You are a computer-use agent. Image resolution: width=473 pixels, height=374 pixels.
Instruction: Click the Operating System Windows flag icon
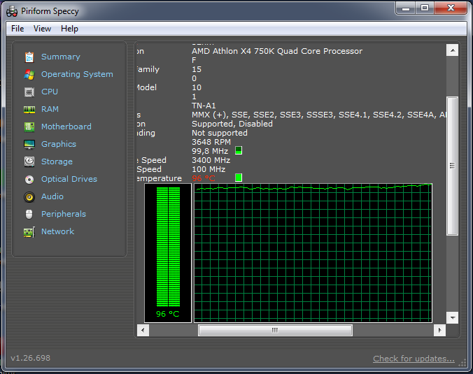pyautogui.click(x=29, y=74)
